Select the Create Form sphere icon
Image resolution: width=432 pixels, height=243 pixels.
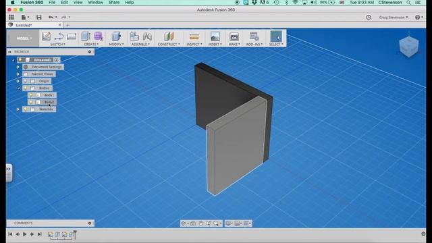point(98,36)
